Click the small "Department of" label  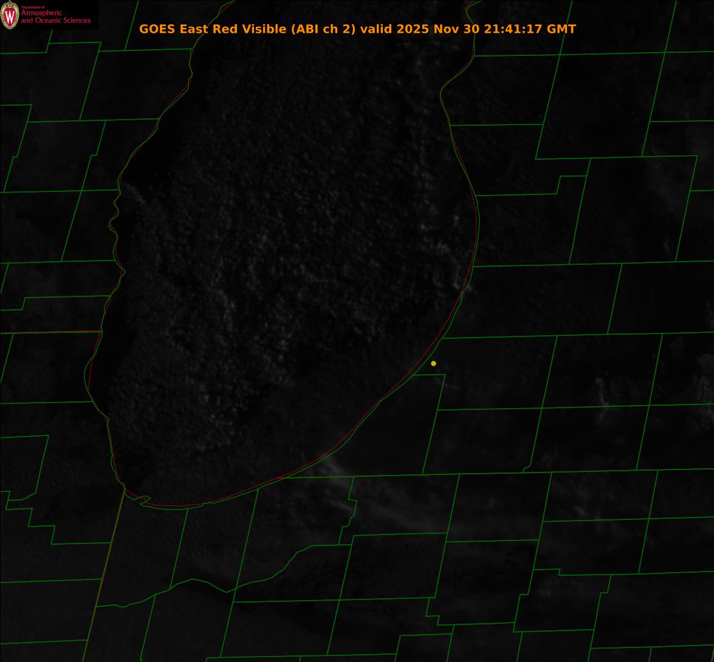[x=33, y=7]
